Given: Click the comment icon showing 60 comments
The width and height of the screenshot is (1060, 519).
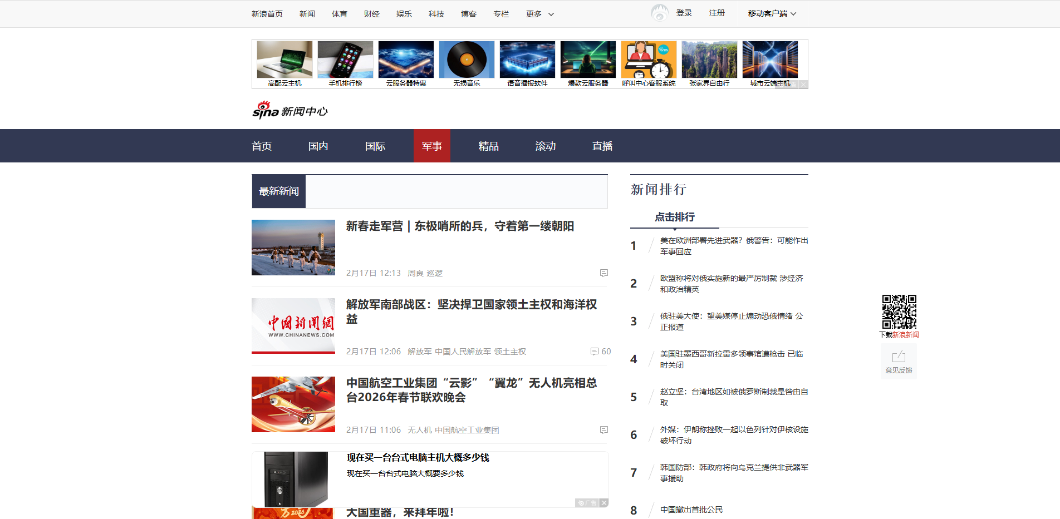Looking at the screenshot, I should (x=593, y=352).
